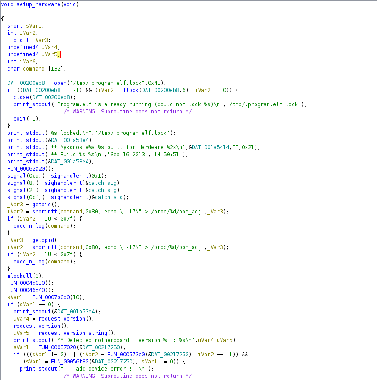Select the getppid function call

pyautogui.click(x=43, y=240)
